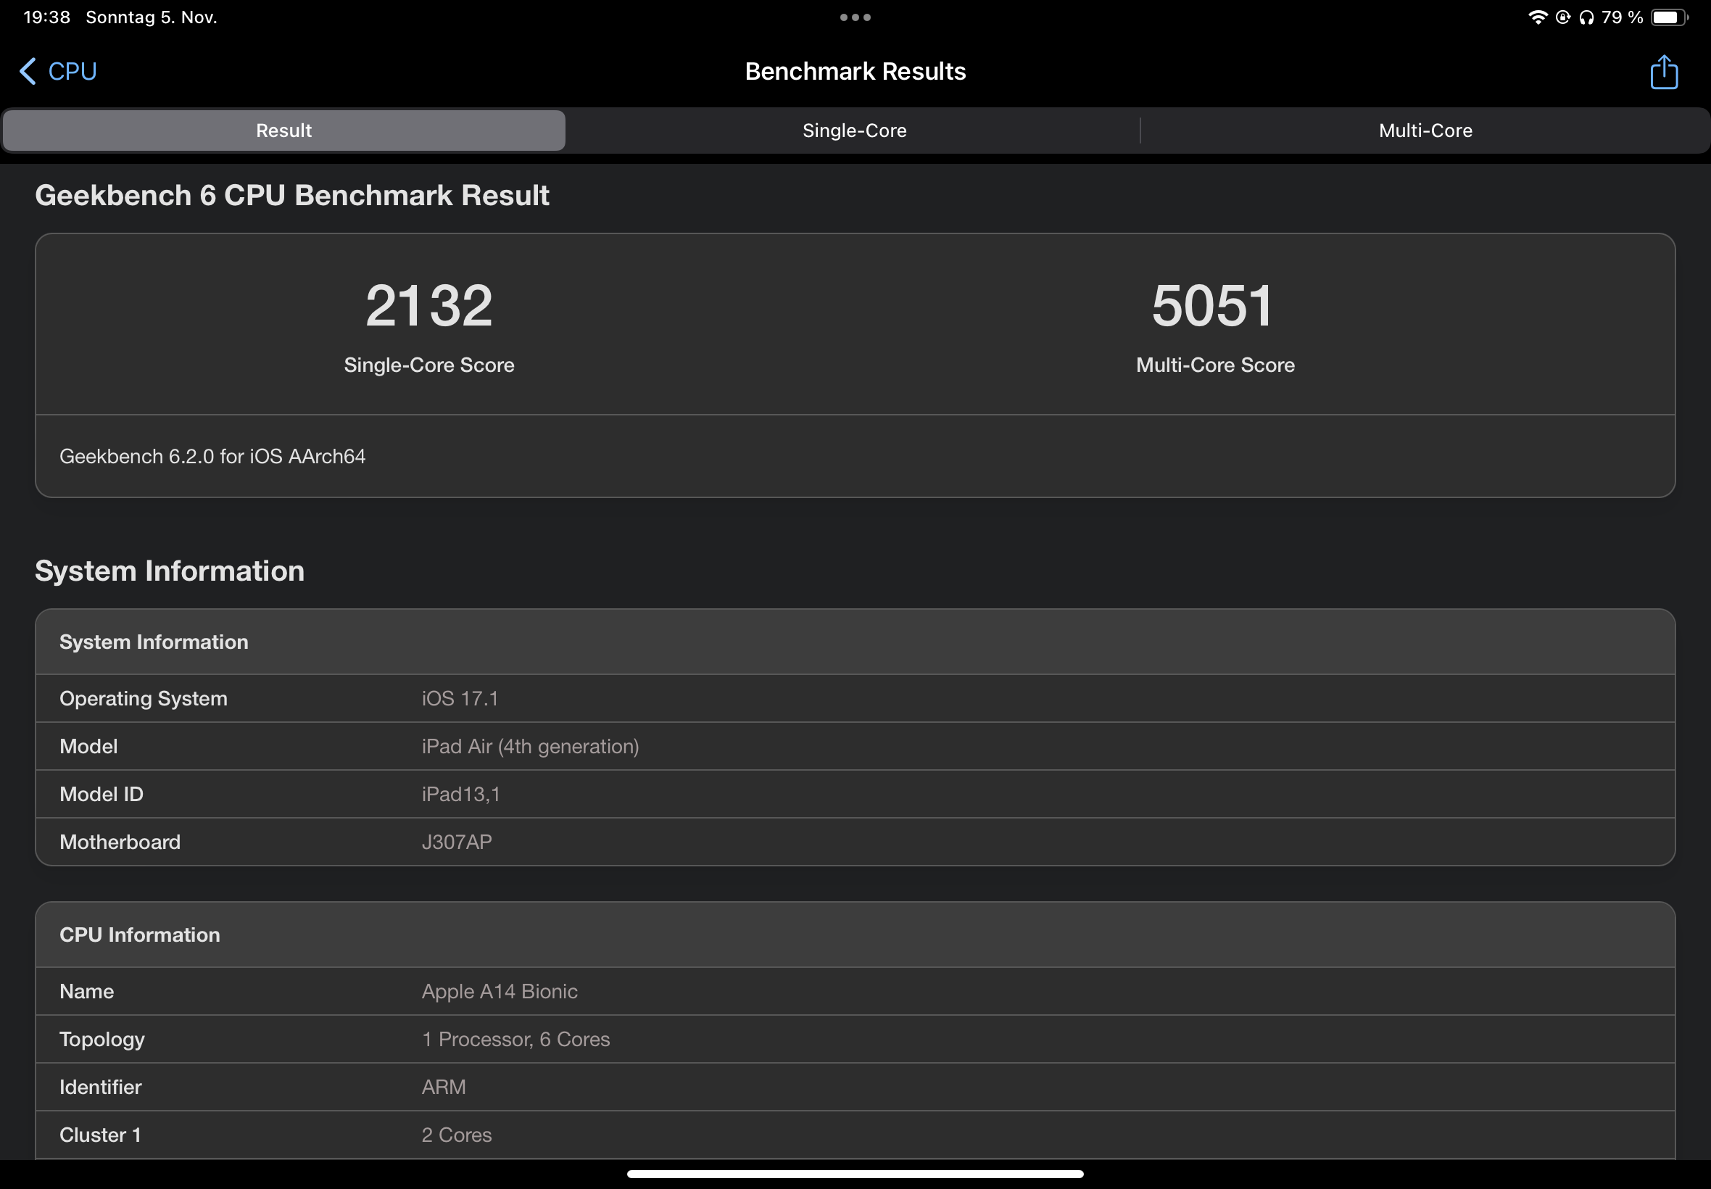Tap the 5051 multi-core score
Viewport: 1711px width, 1189px height.
(1213, 305)
